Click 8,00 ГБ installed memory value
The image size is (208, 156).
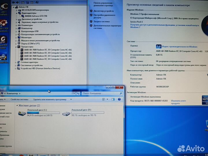coord(159,55)
